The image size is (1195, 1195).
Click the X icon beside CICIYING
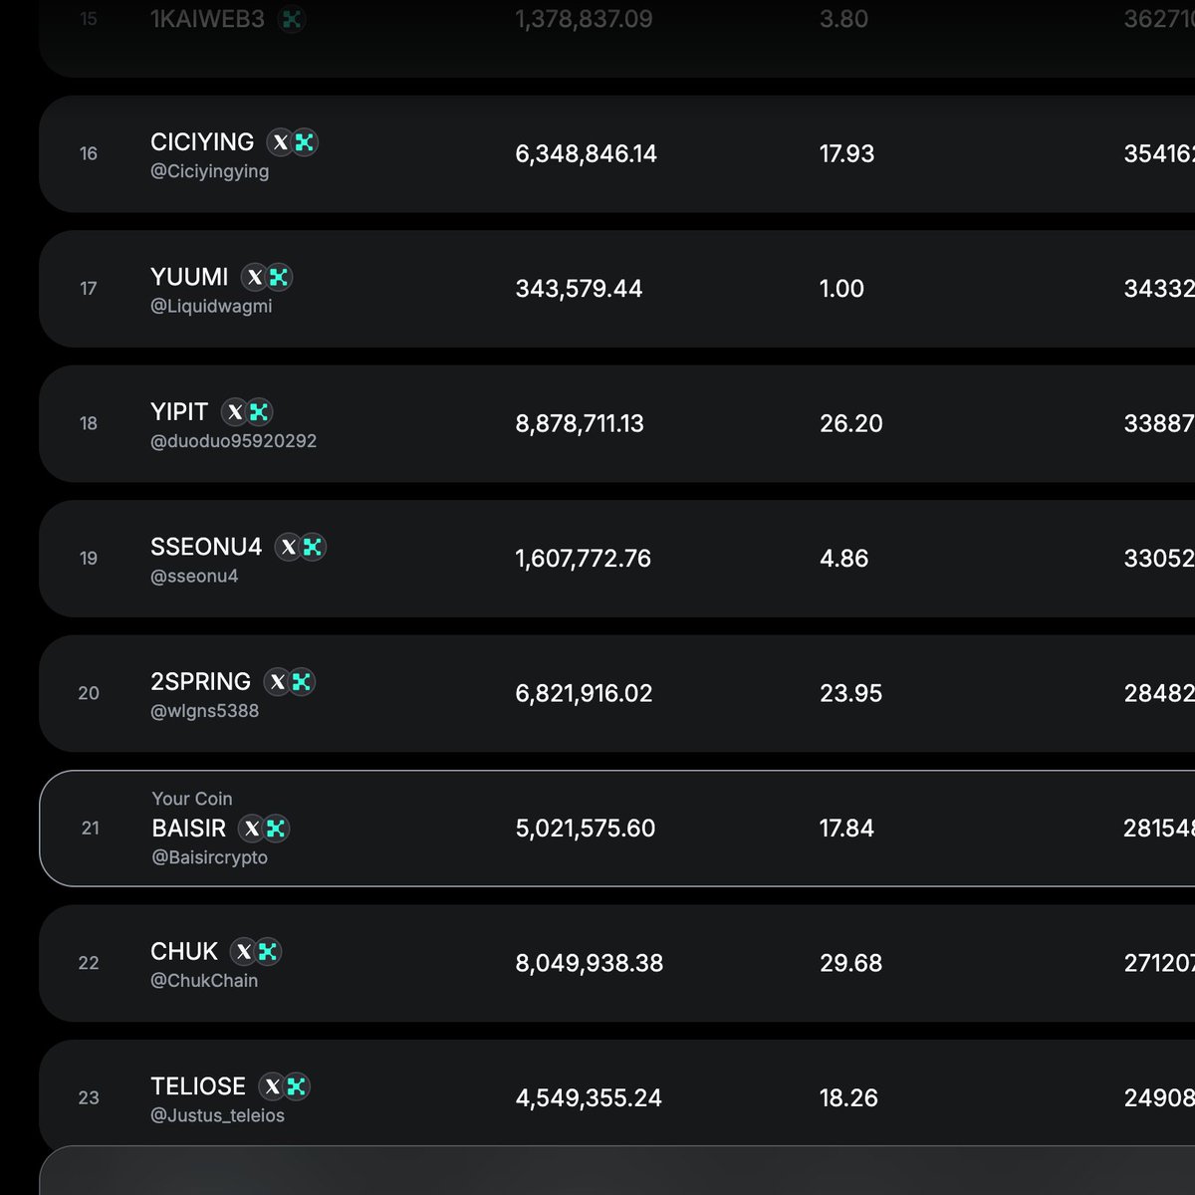pos(281,142)
